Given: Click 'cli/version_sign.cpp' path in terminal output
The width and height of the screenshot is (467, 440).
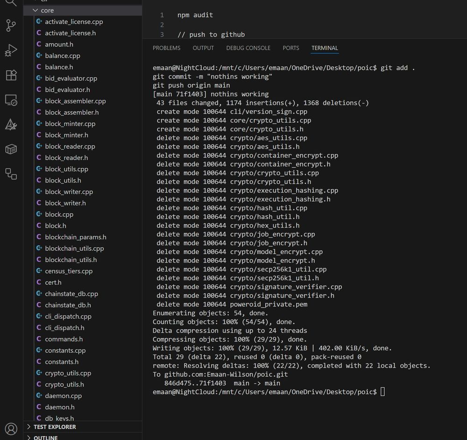Looking at the screenshot, I should (269, 112).
